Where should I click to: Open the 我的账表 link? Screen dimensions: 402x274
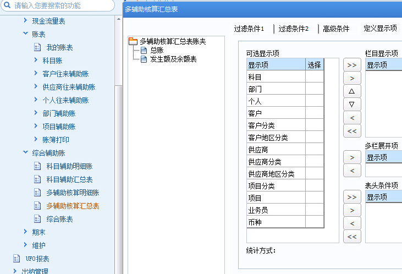pyautogui.click(x=59, y=47)
